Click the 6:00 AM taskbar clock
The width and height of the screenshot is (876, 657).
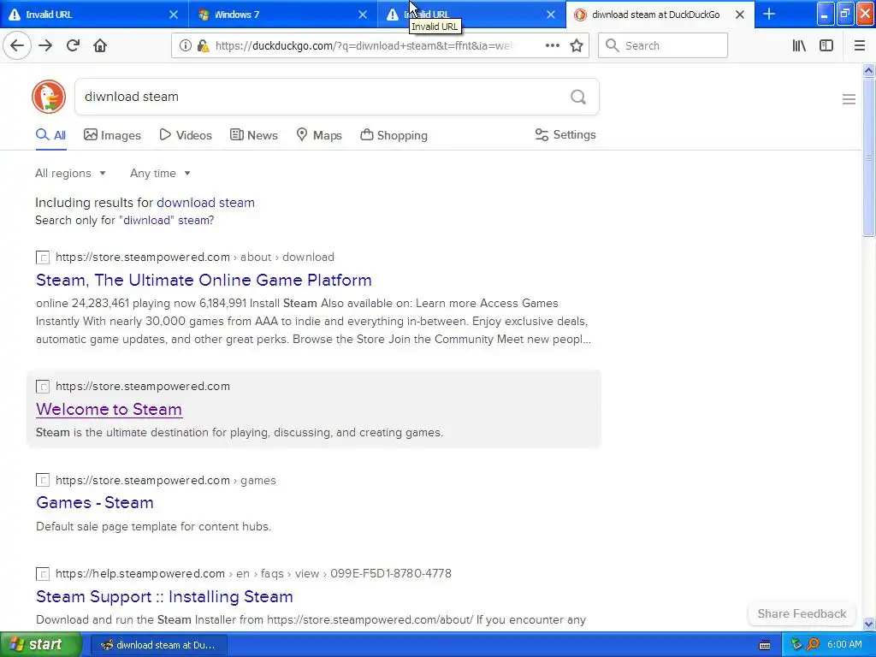coord(844,645)
